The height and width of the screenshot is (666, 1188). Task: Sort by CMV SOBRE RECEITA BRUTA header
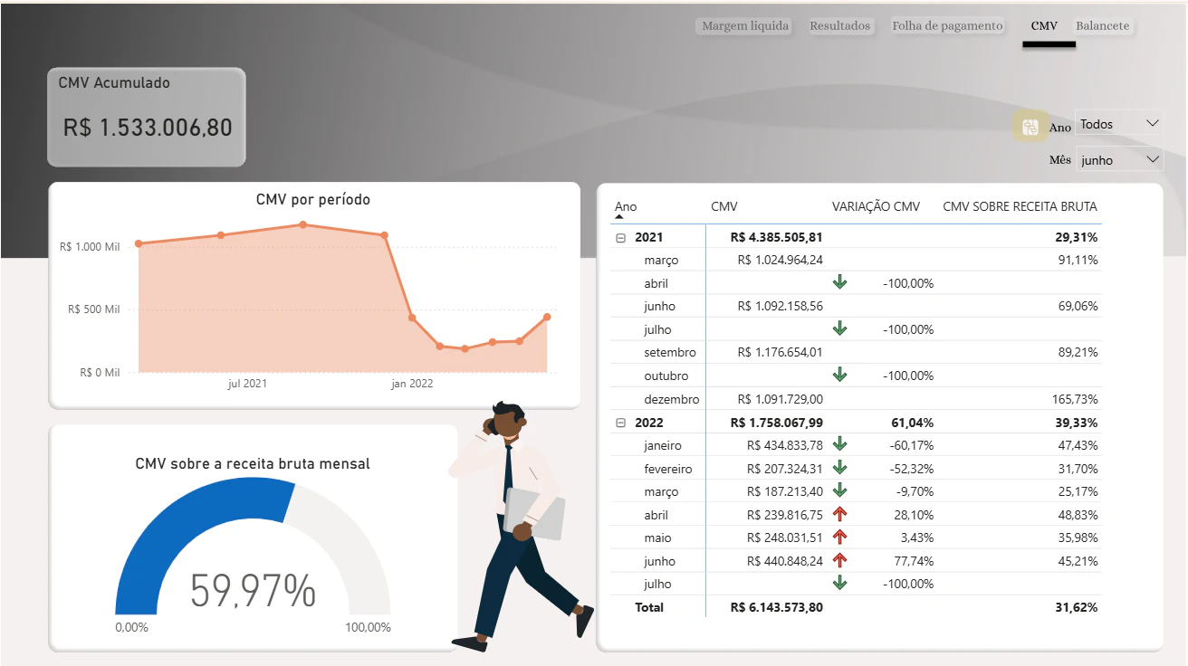click(1020, 207)
